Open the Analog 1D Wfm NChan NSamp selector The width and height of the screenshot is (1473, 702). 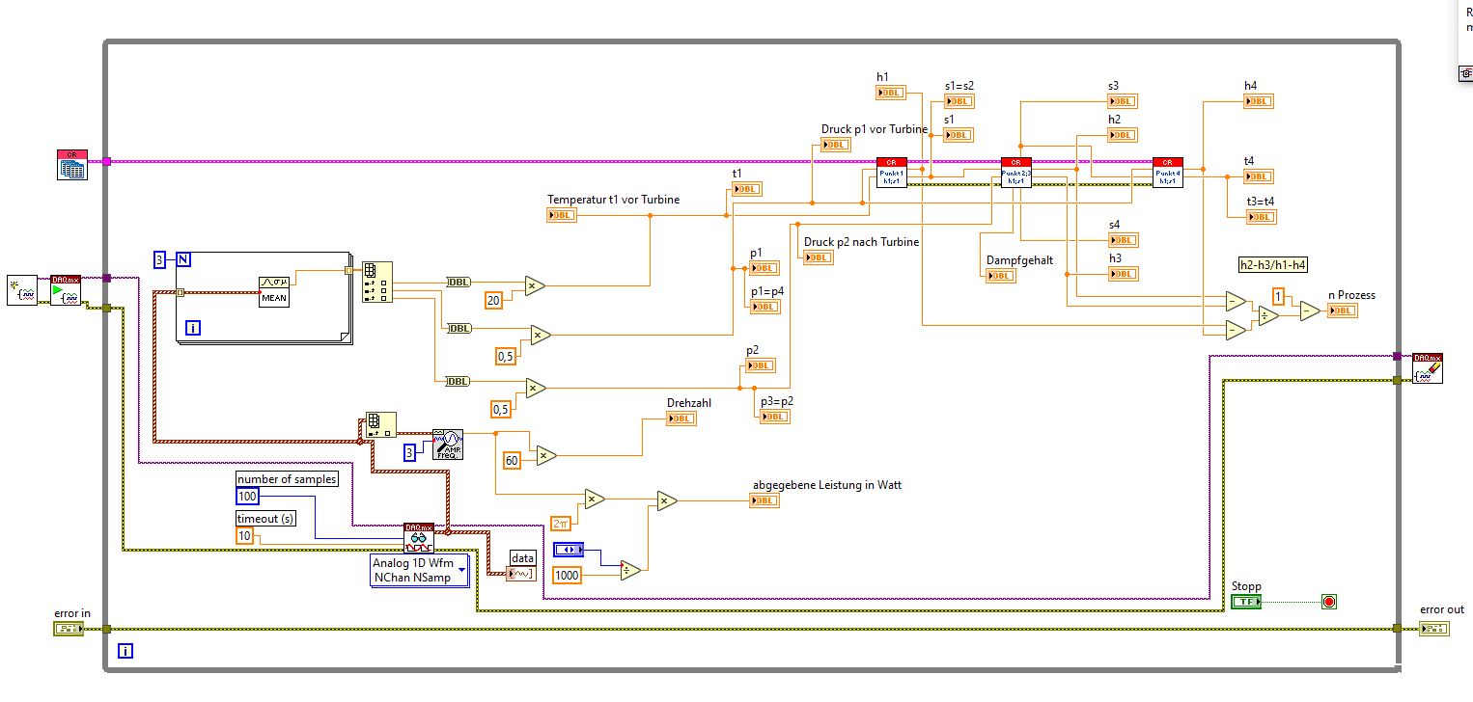(x=419, y=570)
